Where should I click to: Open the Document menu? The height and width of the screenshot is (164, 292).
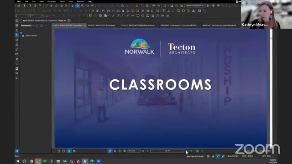[52, 1]
